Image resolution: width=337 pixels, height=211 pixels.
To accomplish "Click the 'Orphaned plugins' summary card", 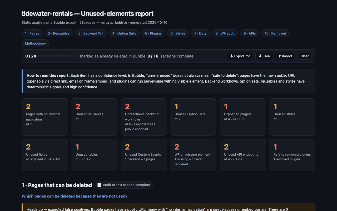I will click(243, 117).
